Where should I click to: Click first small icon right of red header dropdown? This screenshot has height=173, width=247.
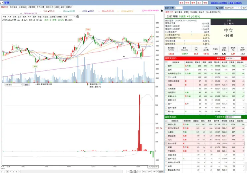click(243, 59)
